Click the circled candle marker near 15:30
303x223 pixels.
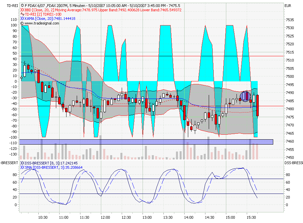(x=245, y=96)
